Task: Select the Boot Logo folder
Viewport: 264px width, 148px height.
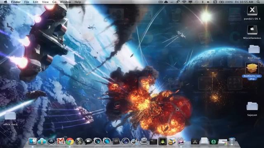Action: [254, 49]
